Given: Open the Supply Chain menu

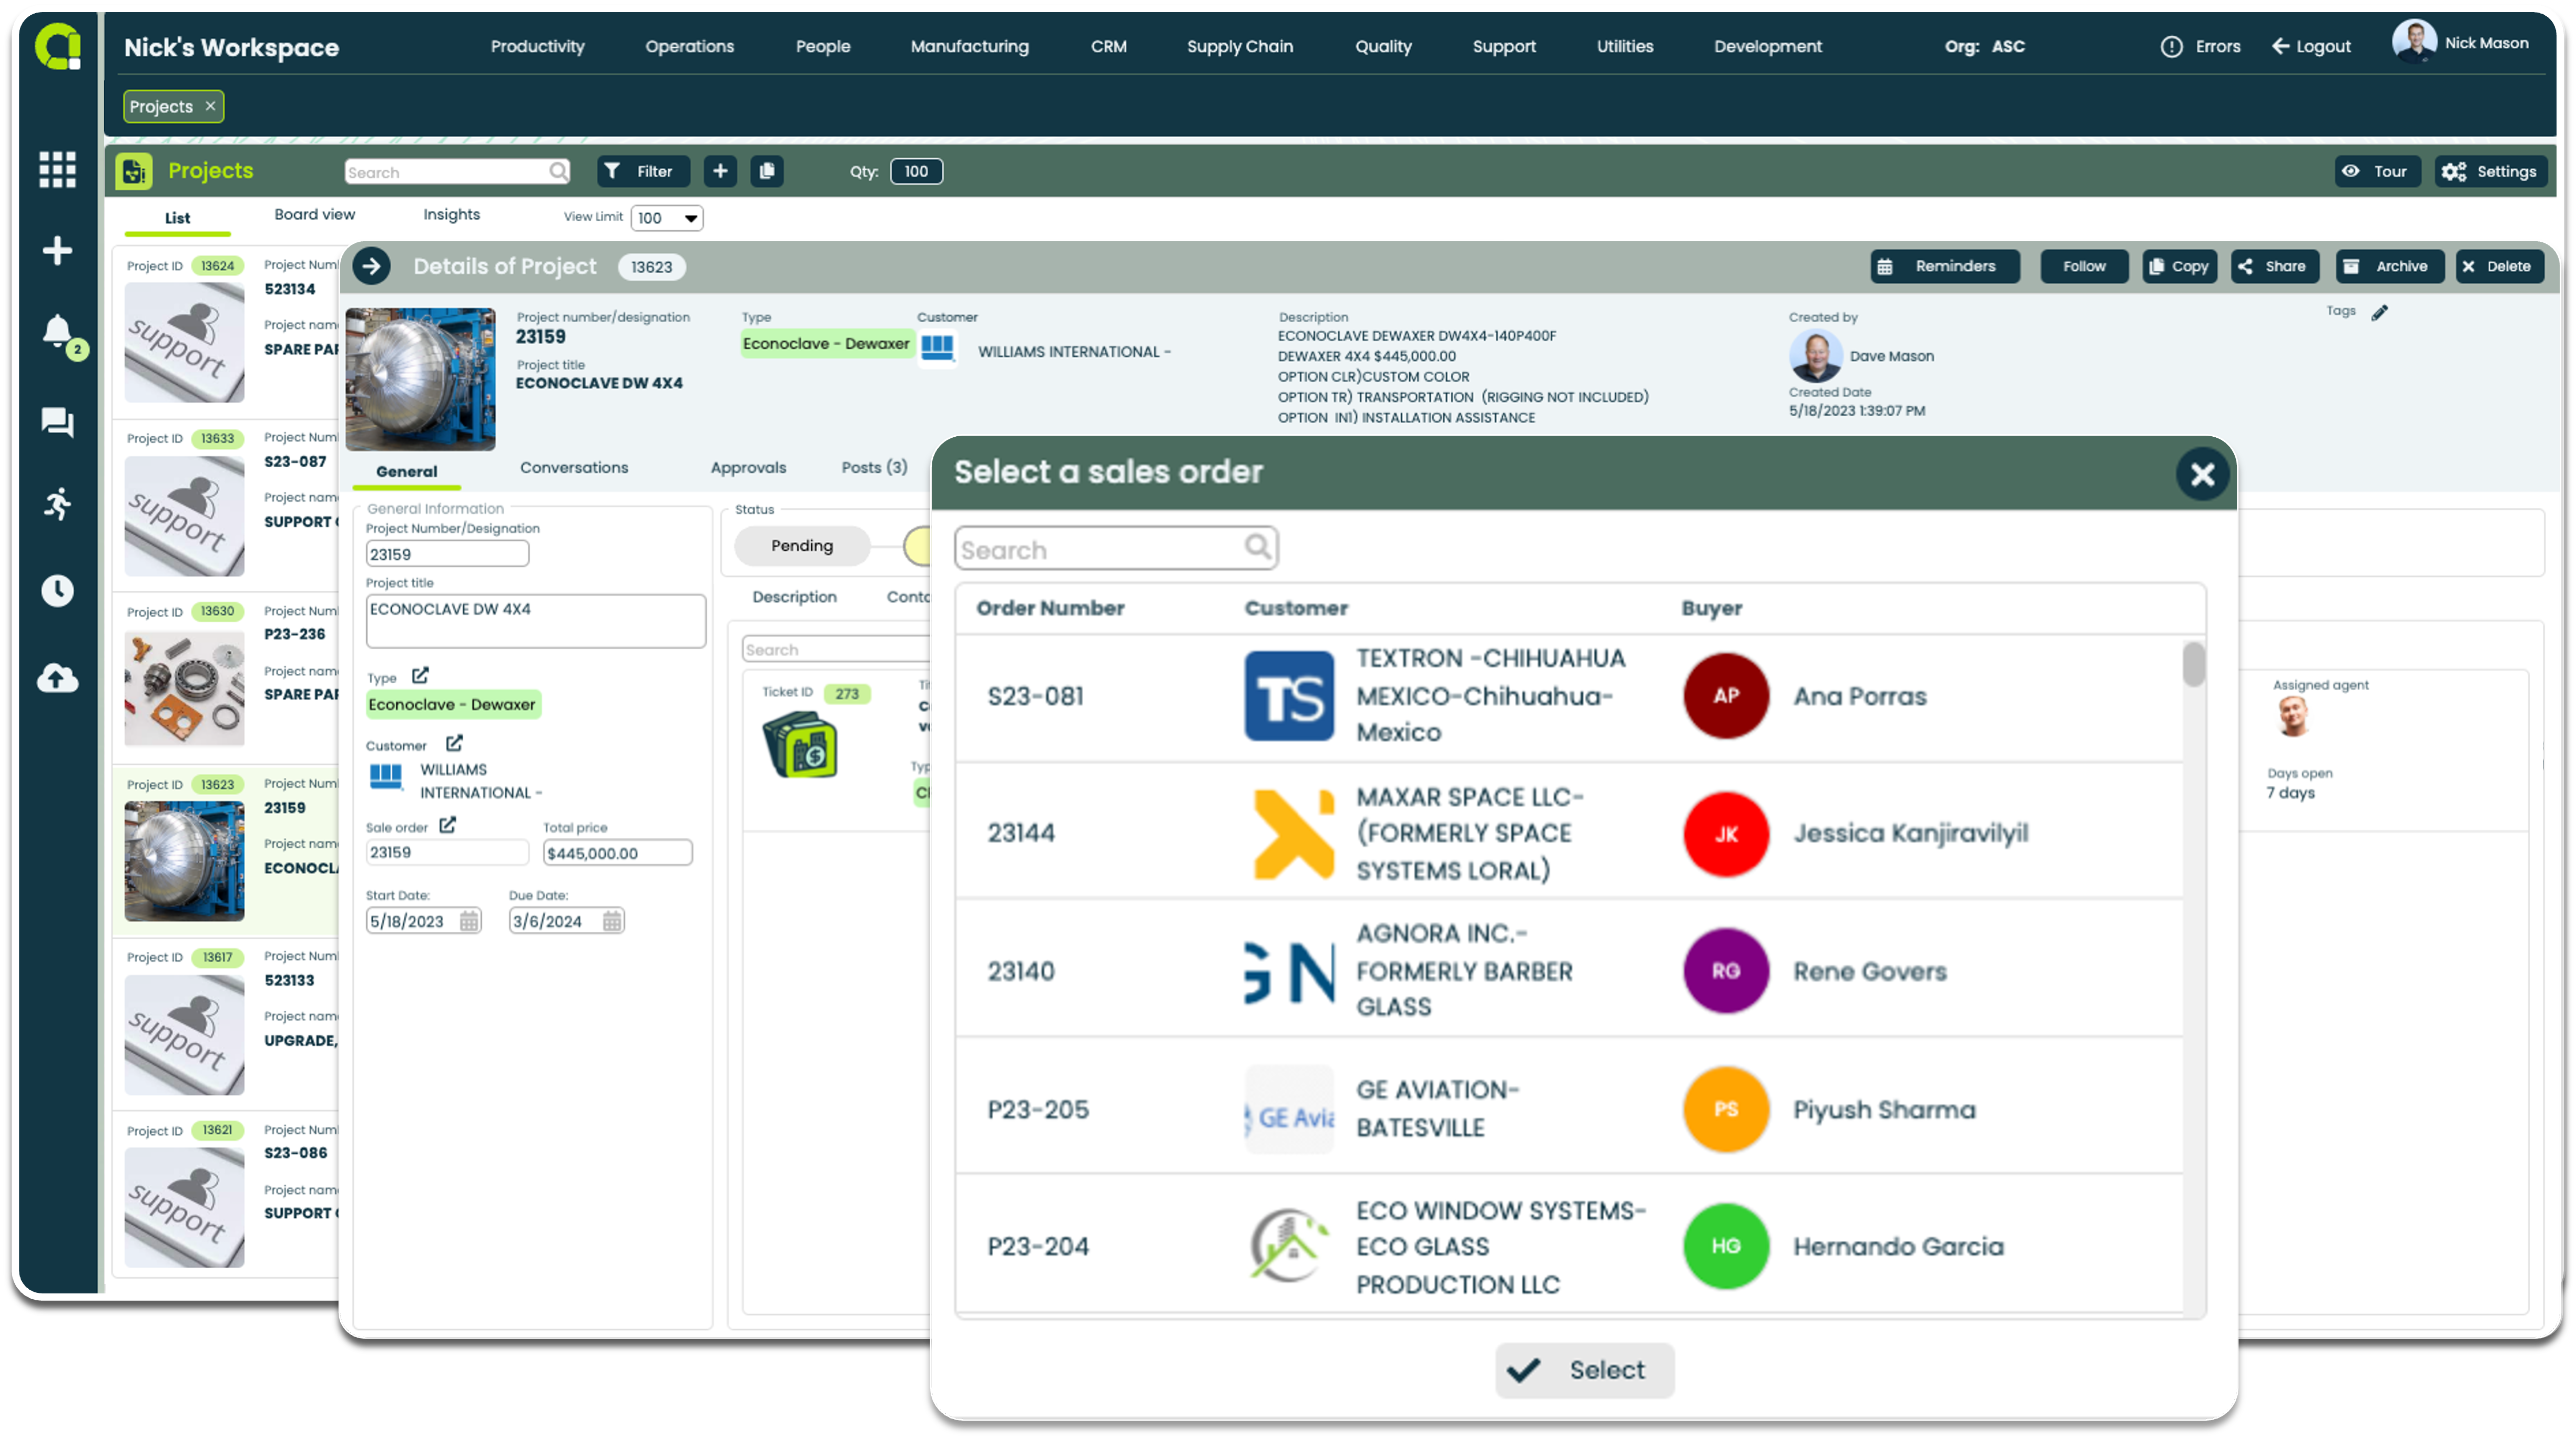Looking at the screenshot, I should pos(1240,46).
